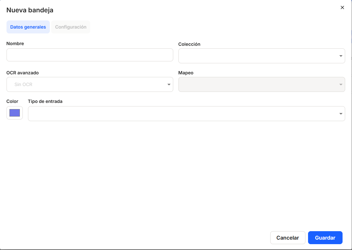Image resolution: width=352 pixels, height=250 pixels.
Task: Click the Tipo de entrada arrow icon
Action: pyautogui.click(x=341, y=114)
